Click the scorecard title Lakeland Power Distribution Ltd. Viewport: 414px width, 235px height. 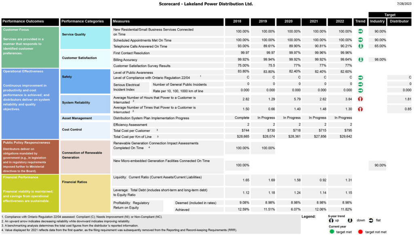pos(206,4)
